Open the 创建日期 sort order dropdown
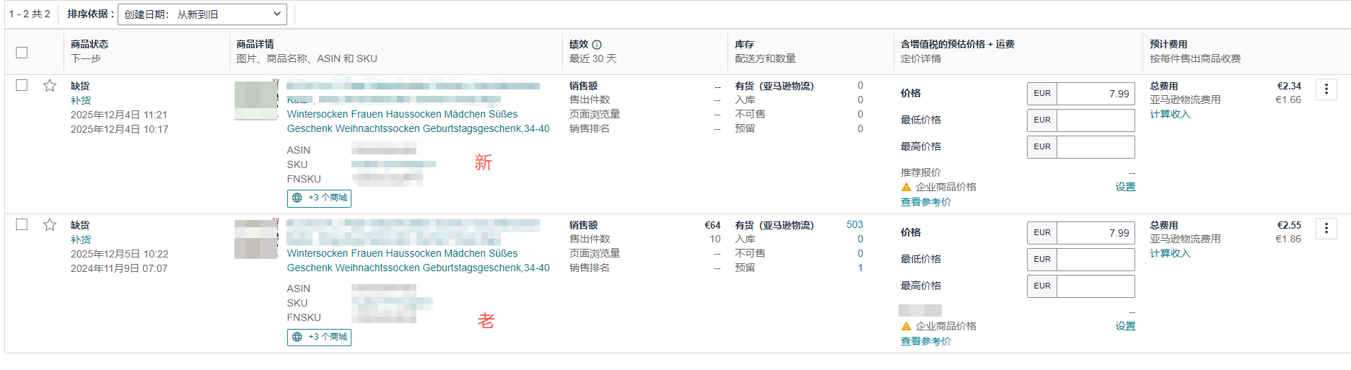The image size is (1351, 370). click(x=202, y=14)
